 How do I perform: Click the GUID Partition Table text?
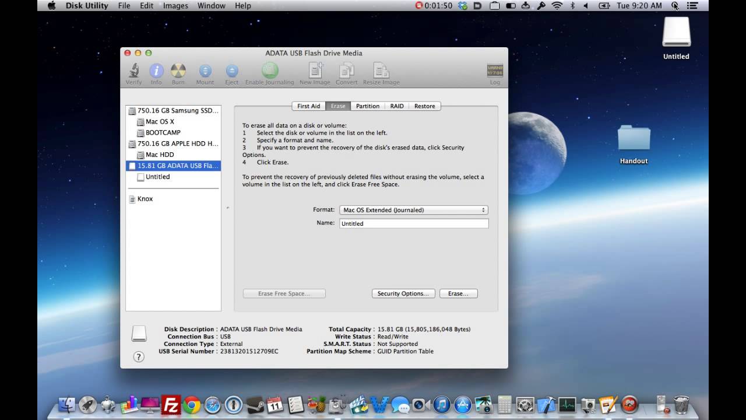405,351
